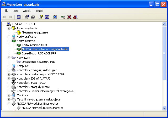Click the Disable device toolbar icon
This screenshot has width=168, height=118.
pyautogui.click(x=75, y=17)
